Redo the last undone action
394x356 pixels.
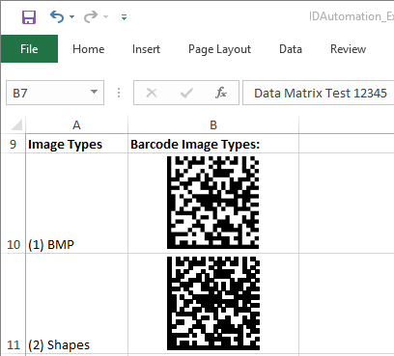pyautogui.click(x=91, y=16)
